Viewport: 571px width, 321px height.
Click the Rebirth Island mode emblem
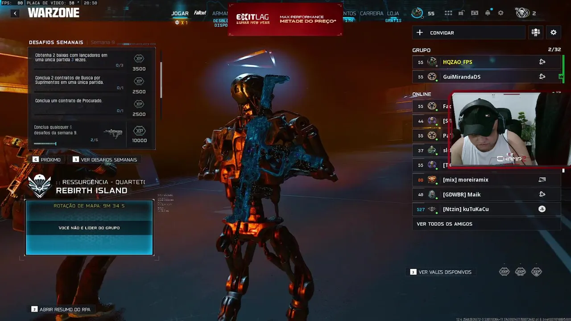[40, 186]
